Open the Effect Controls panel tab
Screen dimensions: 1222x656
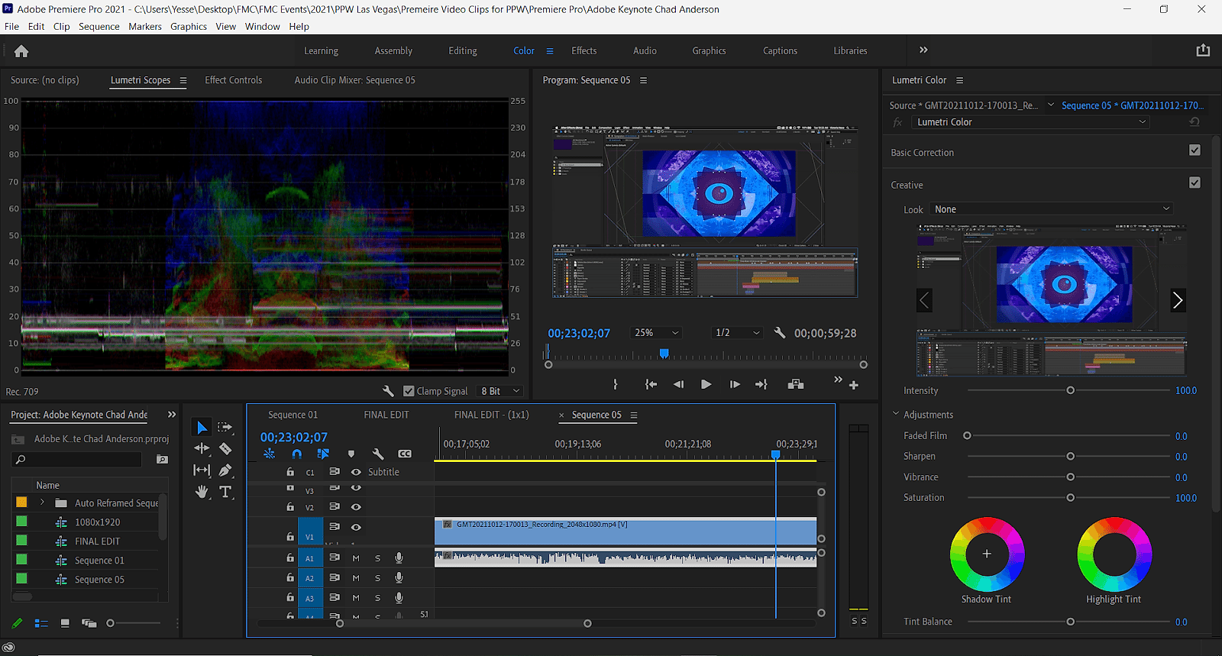pyautogui.click(x=233, y=80)
